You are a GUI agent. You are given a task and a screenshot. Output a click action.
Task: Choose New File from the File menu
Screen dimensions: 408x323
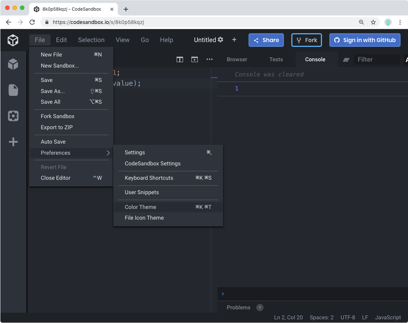click(x=71, y=55)
